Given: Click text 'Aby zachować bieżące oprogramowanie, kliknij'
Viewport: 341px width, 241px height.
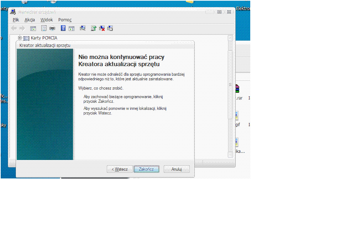Looking at the screenshot, I should [123, 97].
